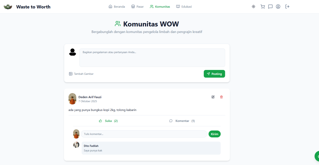Open the shopping cart icon
The height and width of the screenshot is (165, 319).
[263, 7]
